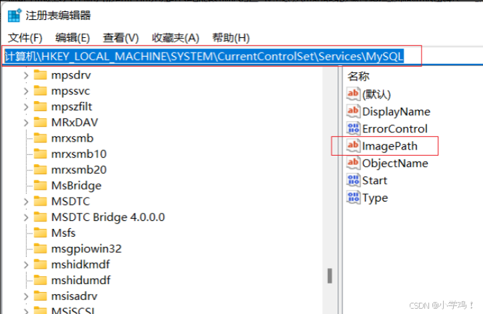The image size is (483, 314).
Task: Select the mrxsmb20 key
Action: click(79, 170)
